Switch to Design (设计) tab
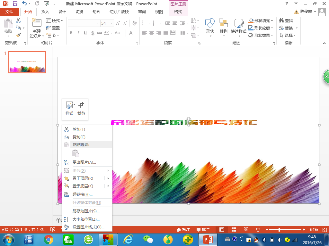This screenshot has width=329, height=246. pyautogui.click(x=62, y=12)
